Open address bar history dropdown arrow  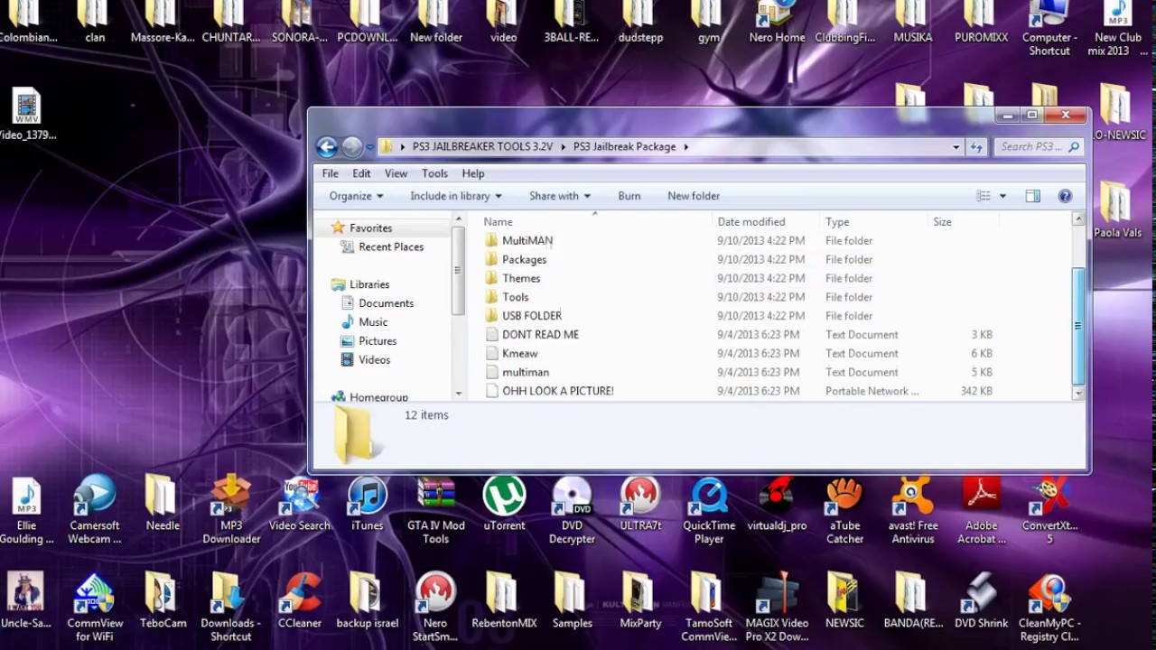(956, 146)
